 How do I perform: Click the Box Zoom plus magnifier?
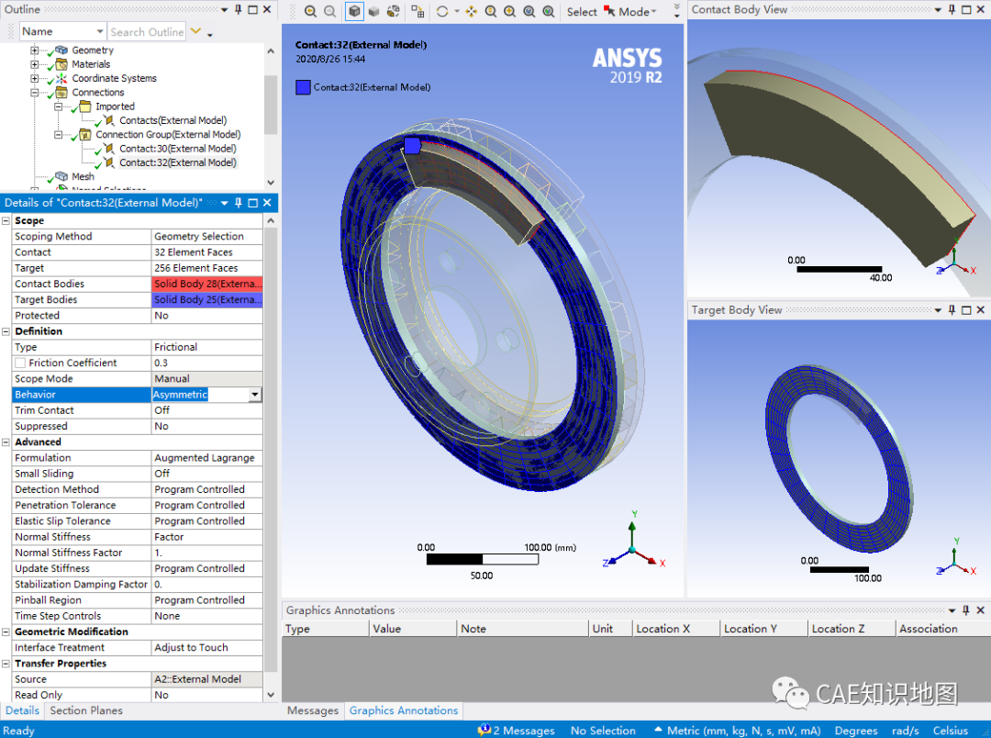coord(510,11)
